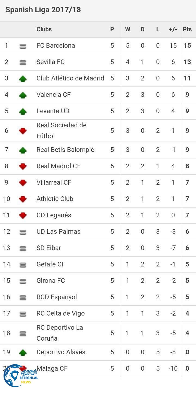Select Club Atlético de Madrid team name
Image resolution: width=196 pixels, height=393 pixels.
(70, 78)
